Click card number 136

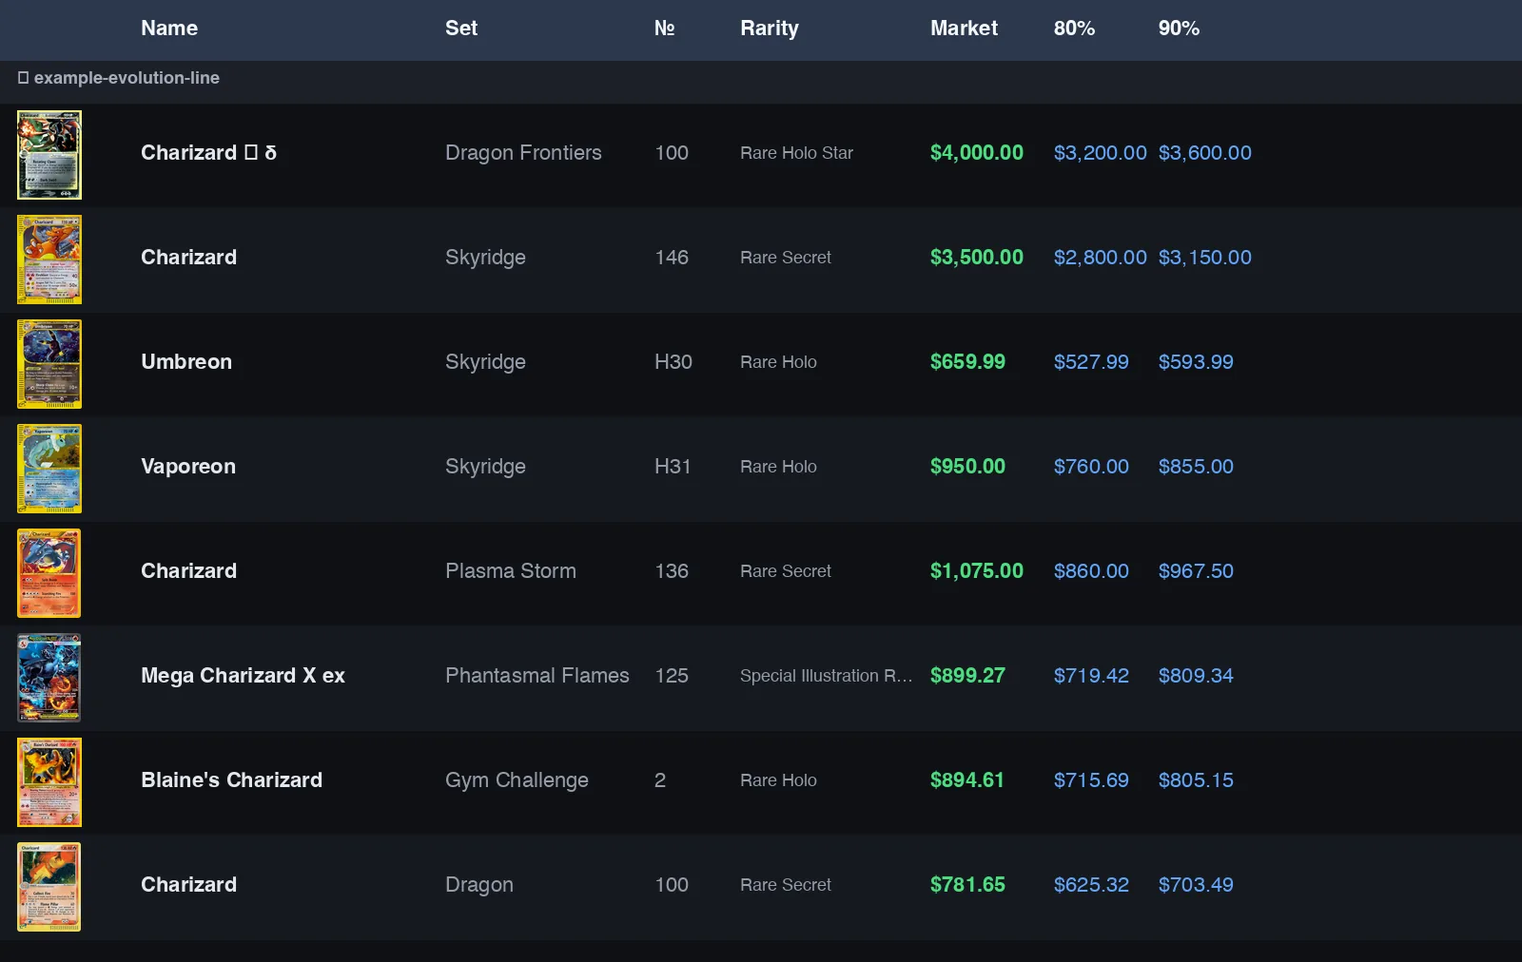coord(672,571)
